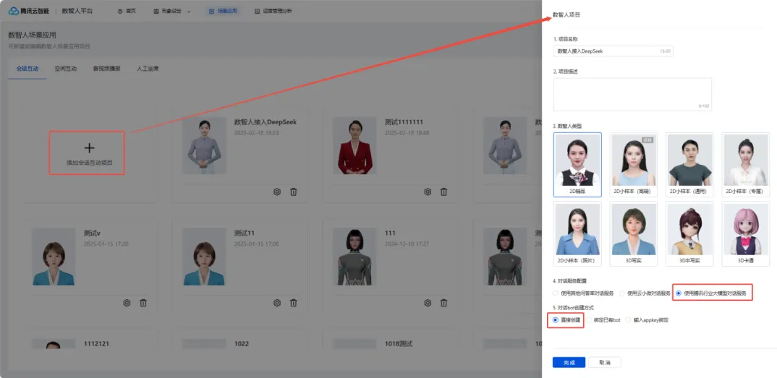Click the 1022 card title
Screen dimensions: 777x378
242,344
